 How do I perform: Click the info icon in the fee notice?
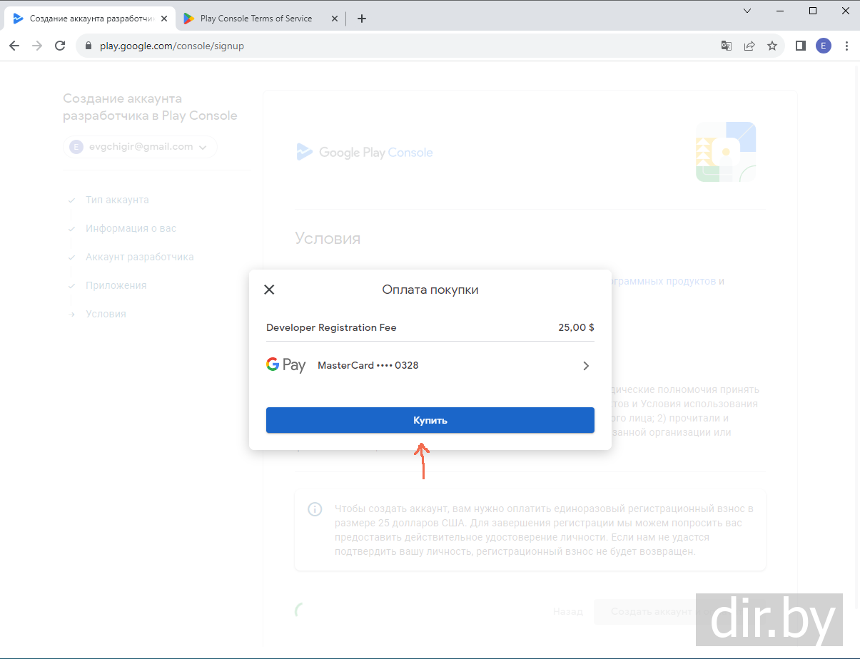point(314,509)
